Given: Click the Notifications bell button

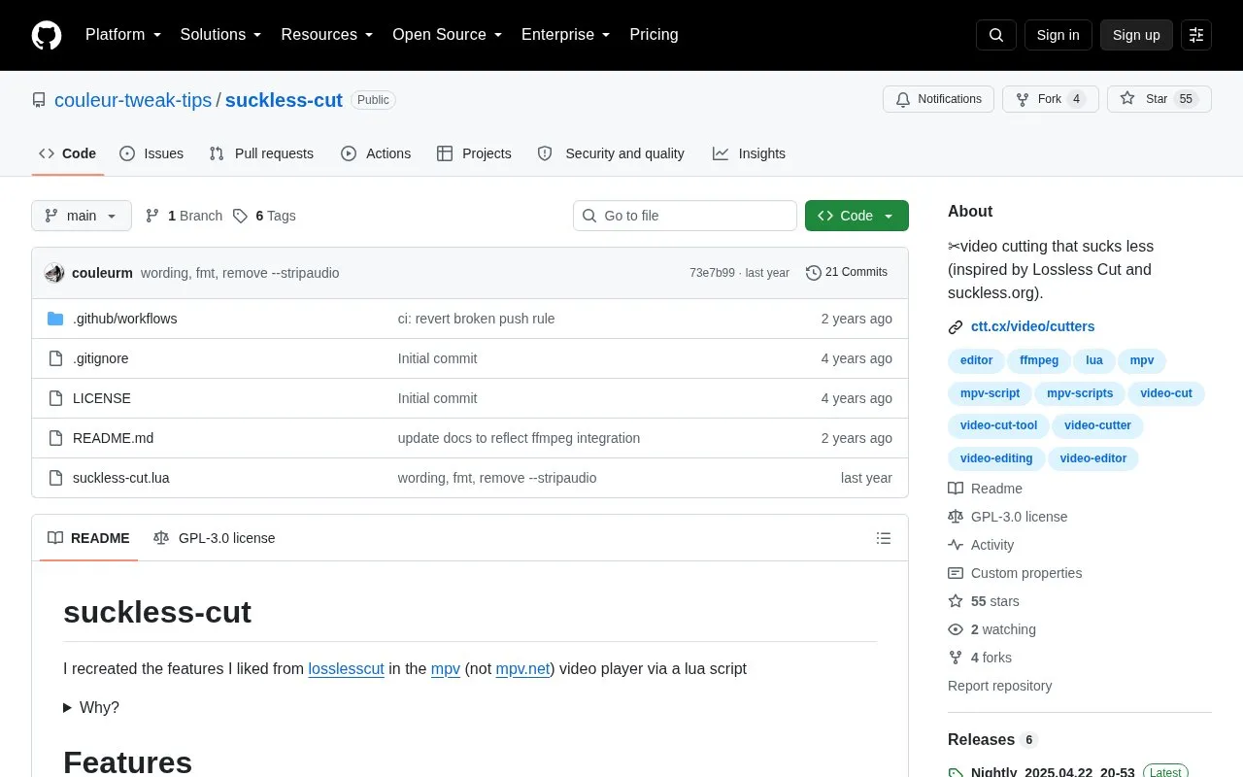Looking at the screenshot, I should 938,99.
